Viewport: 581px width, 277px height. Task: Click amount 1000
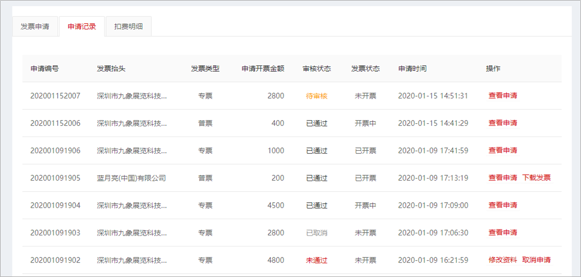point(276,150)
